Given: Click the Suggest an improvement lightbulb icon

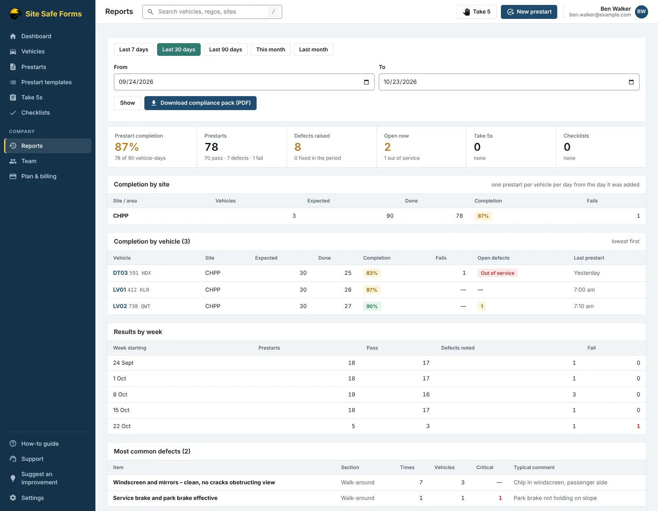Looking at the screenshot, I should [13, 478].
